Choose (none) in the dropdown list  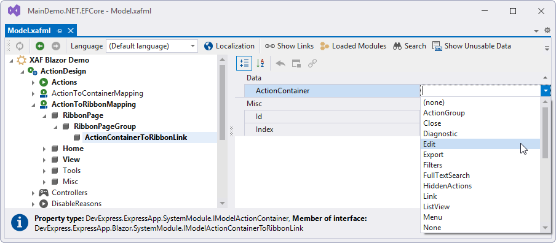click(x=480, y=102)
